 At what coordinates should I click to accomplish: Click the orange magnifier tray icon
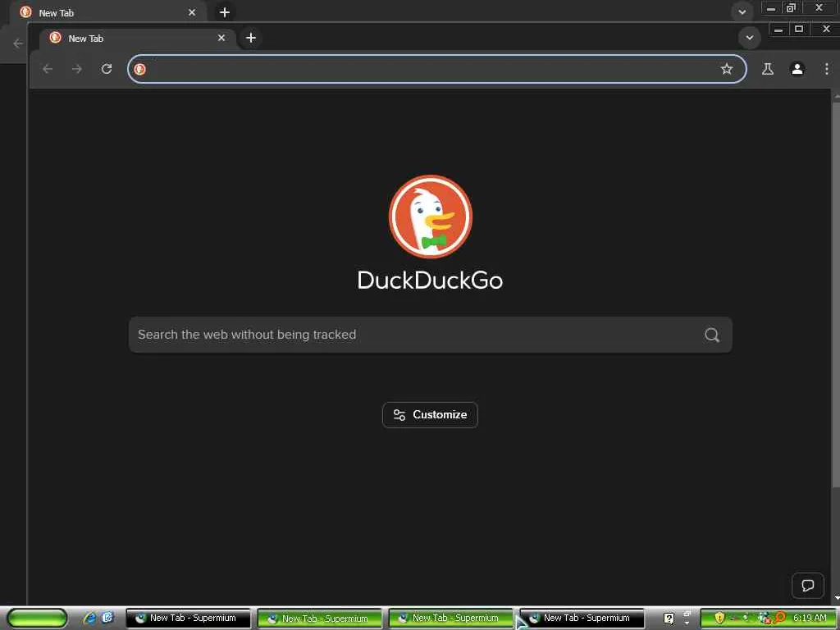pos(780,618)
